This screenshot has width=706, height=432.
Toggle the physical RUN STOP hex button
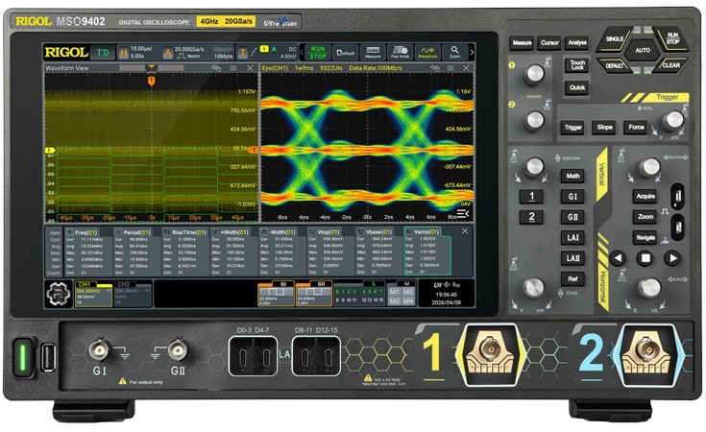pos(672,38)
